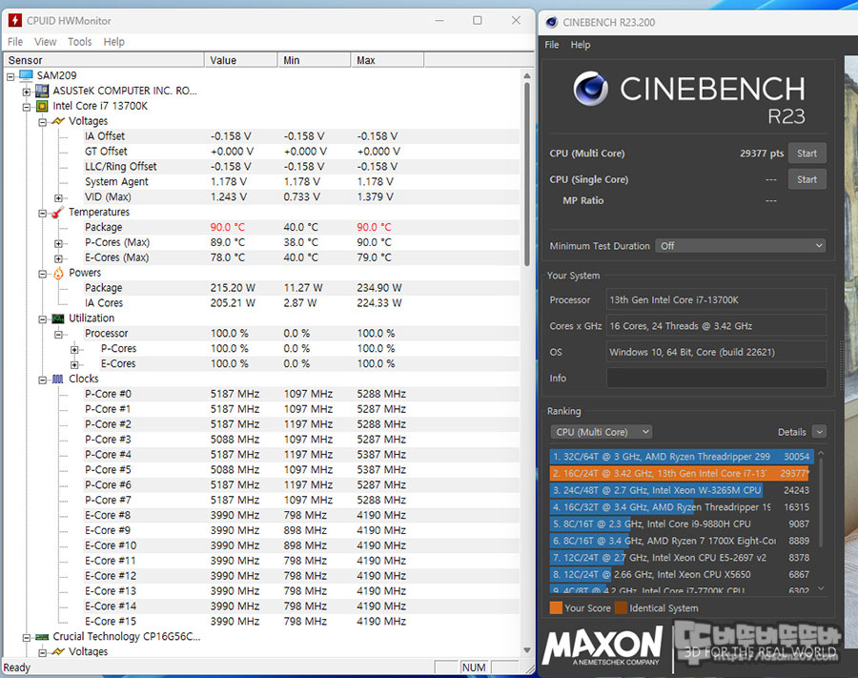Screen dimensions: 858x678
Task: Open the CPU (Multi Core) ranking dropdown
Action: tap(602, 432)
